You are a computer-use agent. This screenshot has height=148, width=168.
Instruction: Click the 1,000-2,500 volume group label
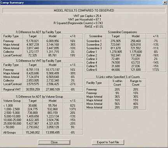pyautogui.click(x=12, y=109)
